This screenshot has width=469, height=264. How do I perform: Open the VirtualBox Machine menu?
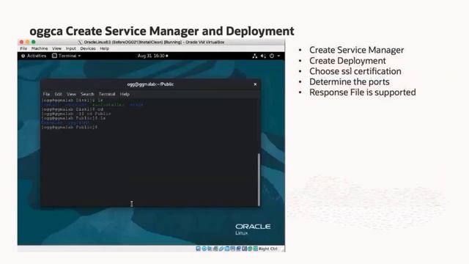point(40,48)
